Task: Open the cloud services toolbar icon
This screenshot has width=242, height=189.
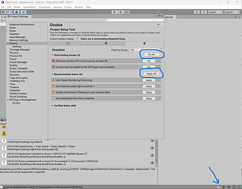Action: pyautogui.click(x=17, y=12)
